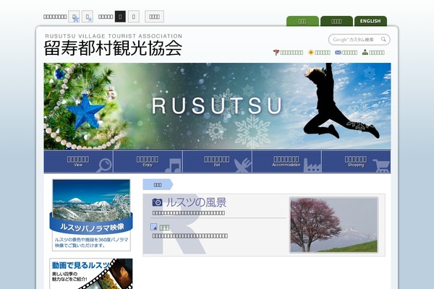Open the View navigation menu
Screen dimensions: 434x289
[78, 162]
